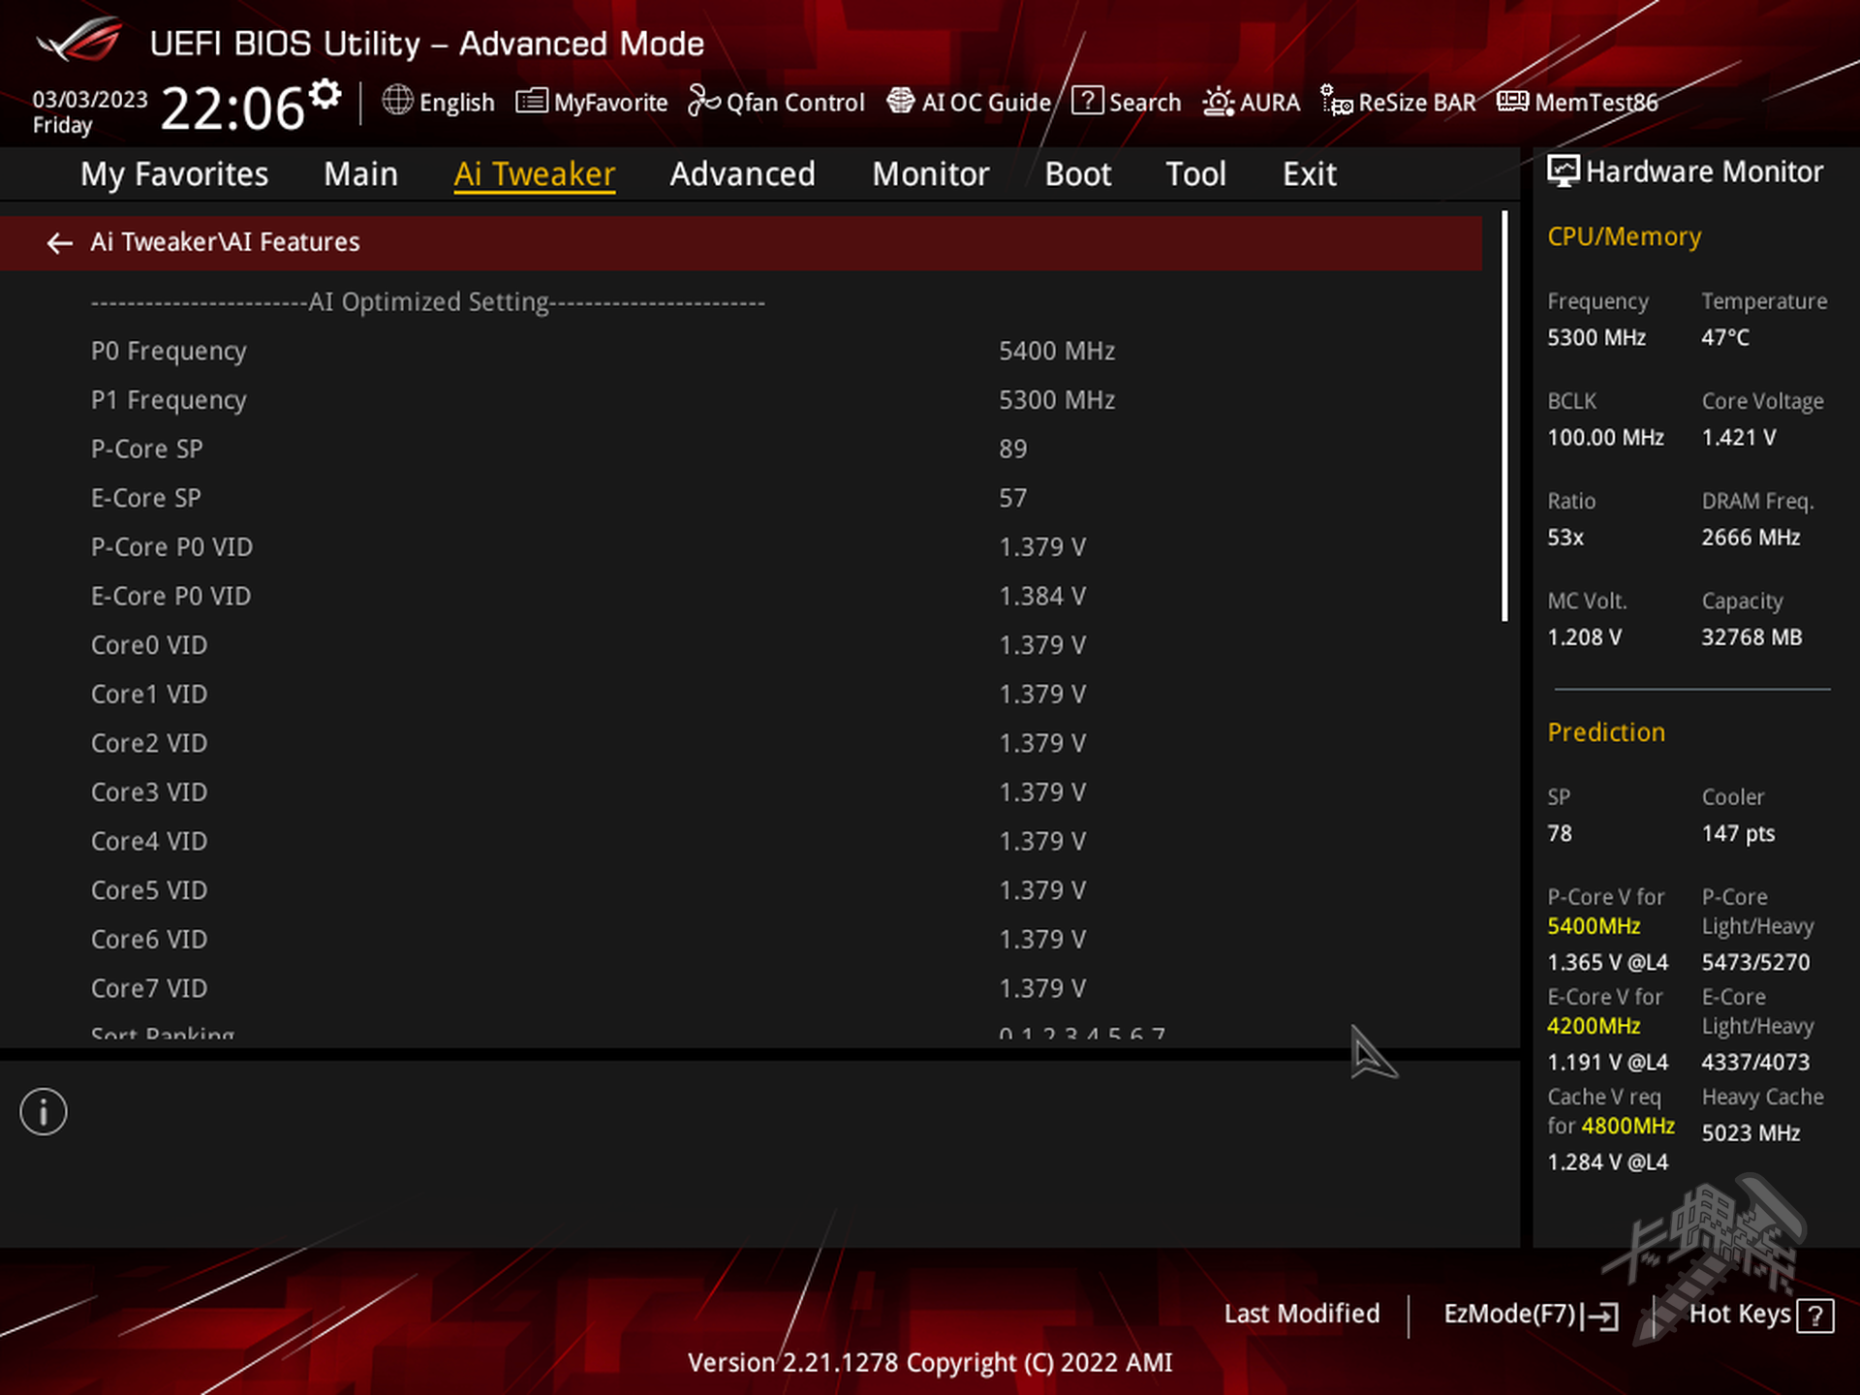Go to the Tool tab
The image size is (1860, 1395).
(x=1195, y=174)
